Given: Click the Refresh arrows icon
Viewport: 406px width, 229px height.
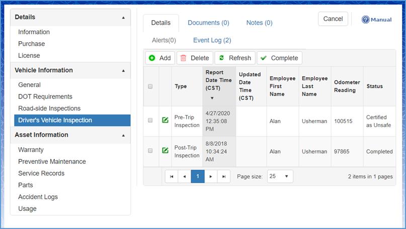Looking at the screenshot, I should point(221,58).
